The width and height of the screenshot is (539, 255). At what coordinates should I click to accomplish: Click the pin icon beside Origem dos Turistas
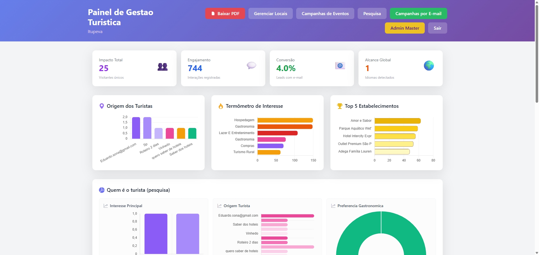[x=102, y=106]
